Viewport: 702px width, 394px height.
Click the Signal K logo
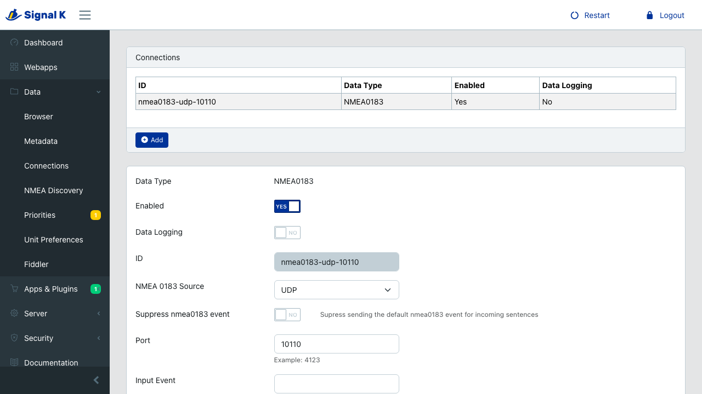(x=36, y=15)
